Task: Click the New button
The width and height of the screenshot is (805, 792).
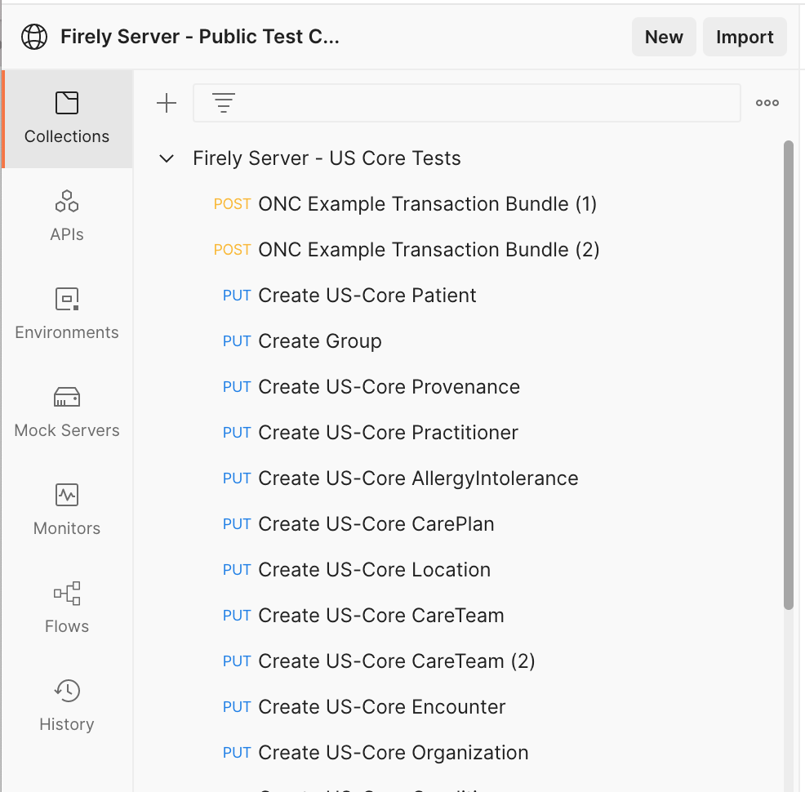Action: pos(664,37)
